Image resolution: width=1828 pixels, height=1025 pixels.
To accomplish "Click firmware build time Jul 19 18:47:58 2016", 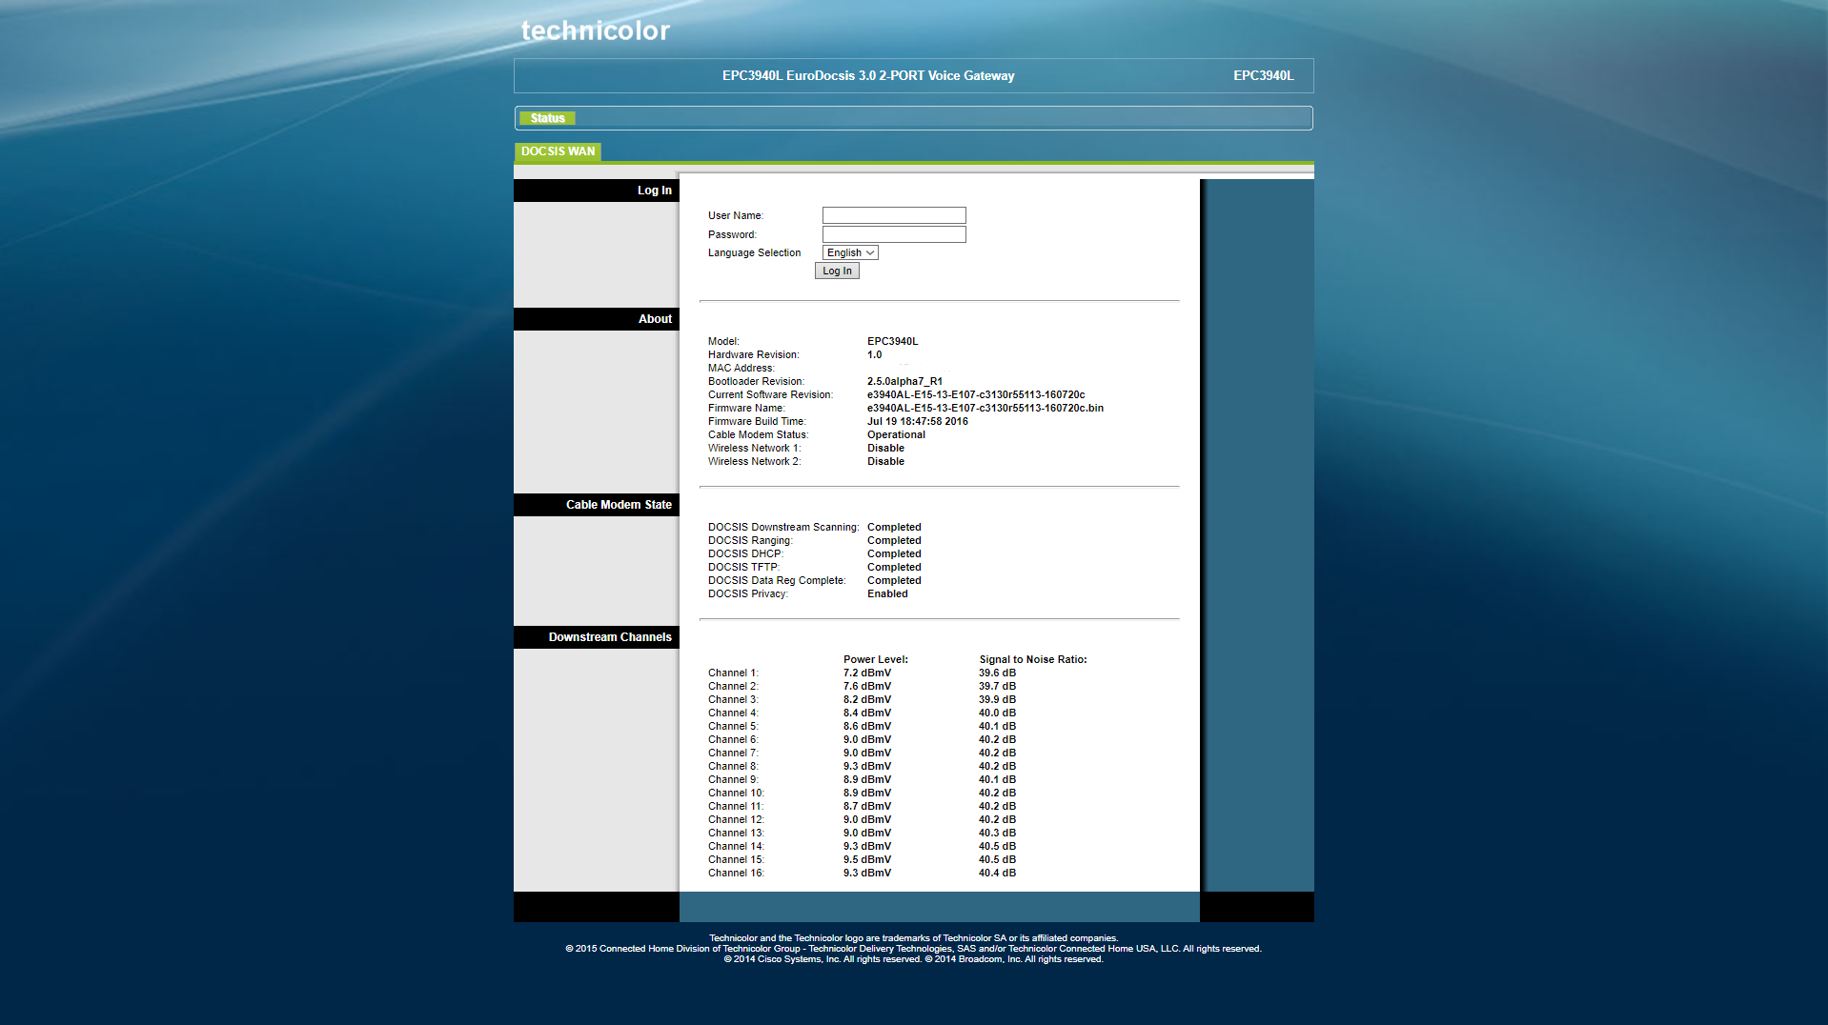I will [917, 421].
